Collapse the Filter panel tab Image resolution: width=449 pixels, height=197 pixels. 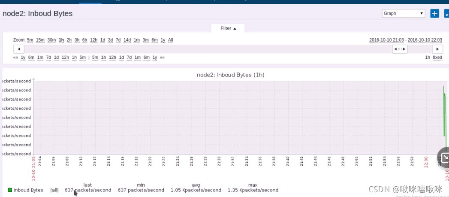point(228,28)
